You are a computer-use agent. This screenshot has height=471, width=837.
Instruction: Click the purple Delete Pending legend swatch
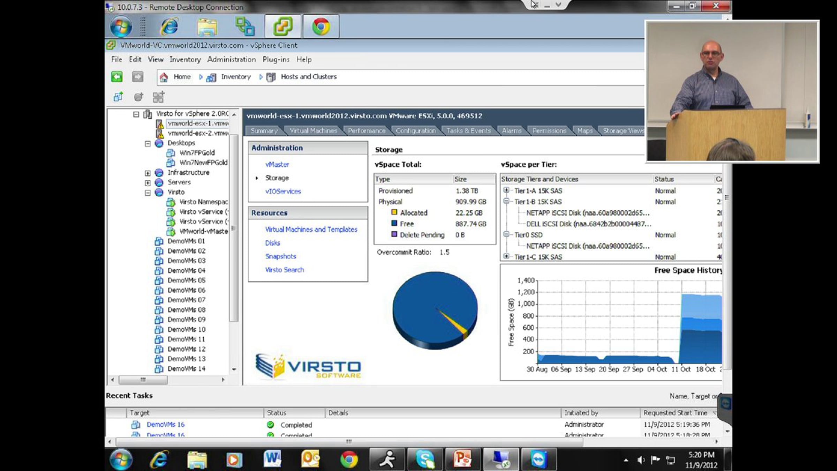coord(394,234)
